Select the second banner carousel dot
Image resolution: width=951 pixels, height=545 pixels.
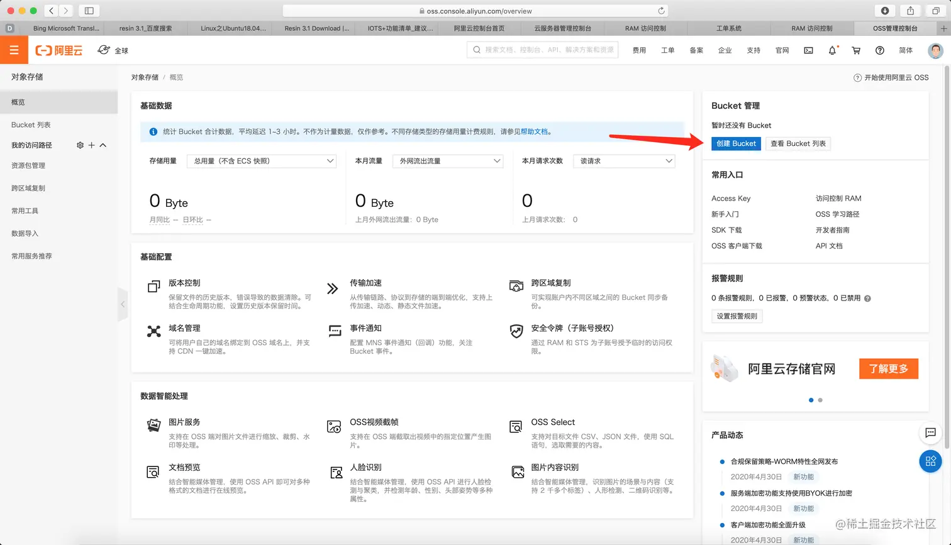[x=820, y=400]
